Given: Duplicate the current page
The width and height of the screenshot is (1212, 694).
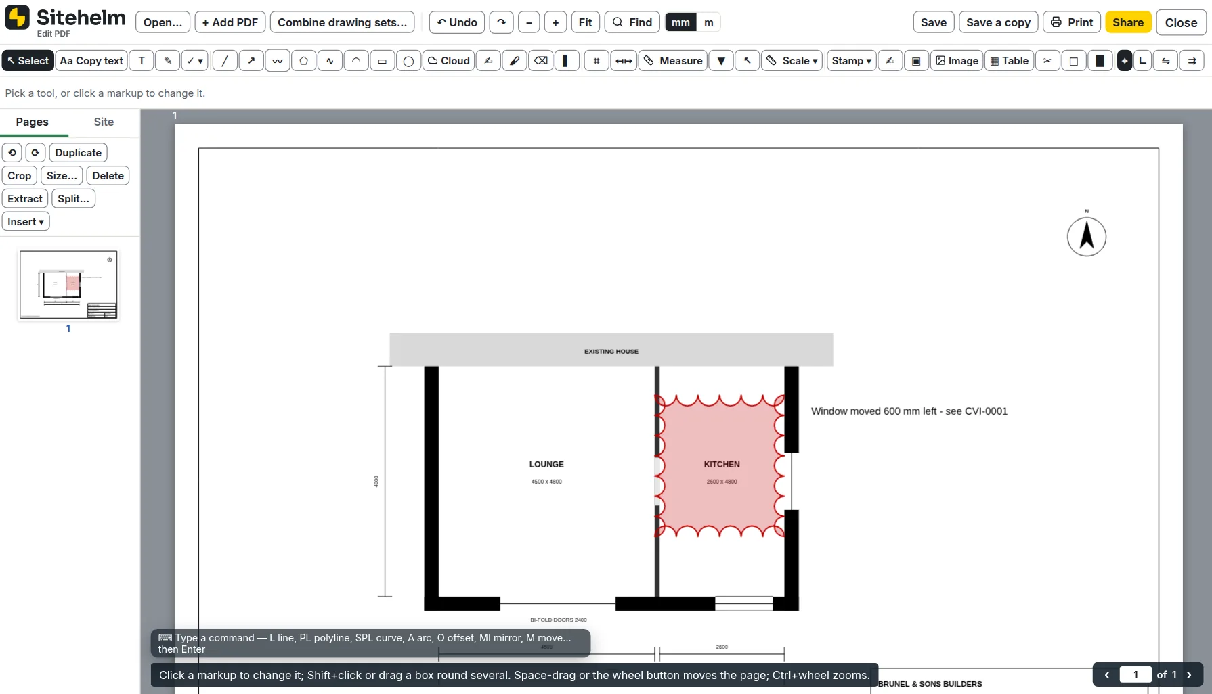Looking at the screenshot, I should click(79, 153).
